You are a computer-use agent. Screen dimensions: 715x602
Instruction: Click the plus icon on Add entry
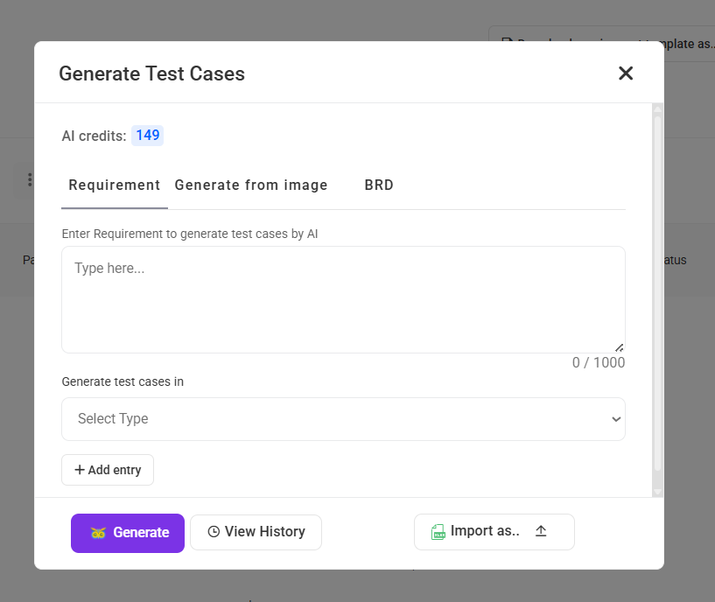click(x=80, y=470)
